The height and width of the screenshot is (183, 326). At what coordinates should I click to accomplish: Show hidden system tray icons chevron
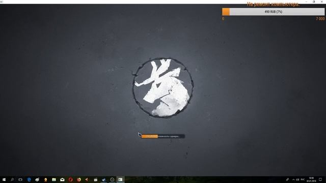[293, 179]
